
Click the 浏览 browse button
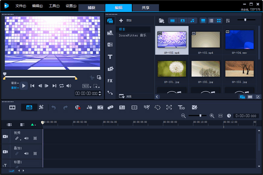click(125, 96)
